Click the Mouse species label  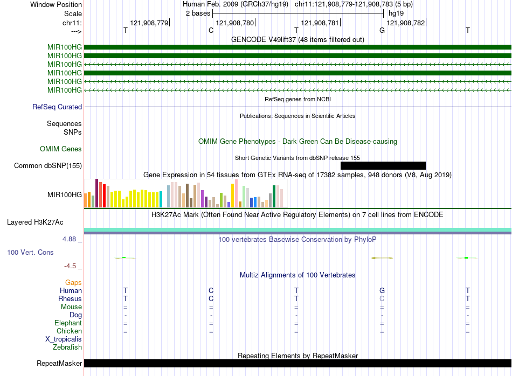point(71,307)
